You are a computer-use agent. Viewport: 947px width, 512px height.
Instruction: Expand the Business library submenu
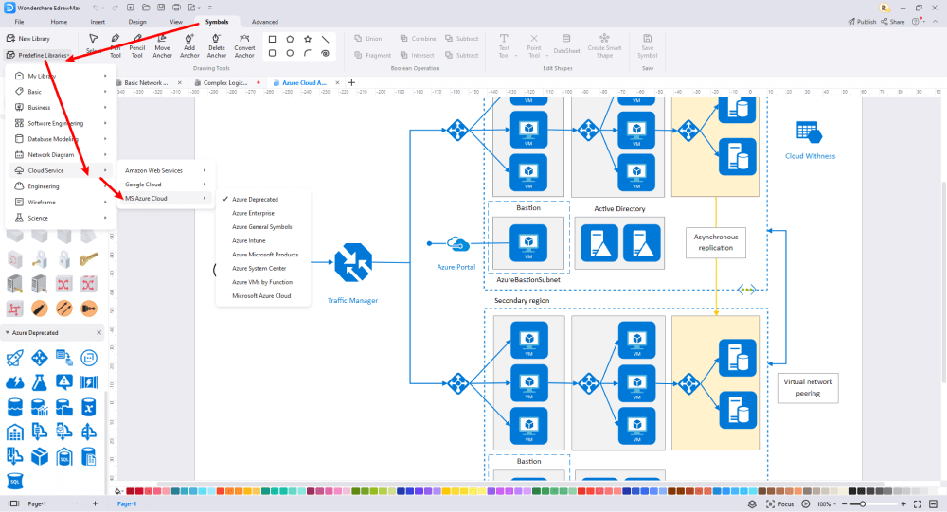[61, 108]
